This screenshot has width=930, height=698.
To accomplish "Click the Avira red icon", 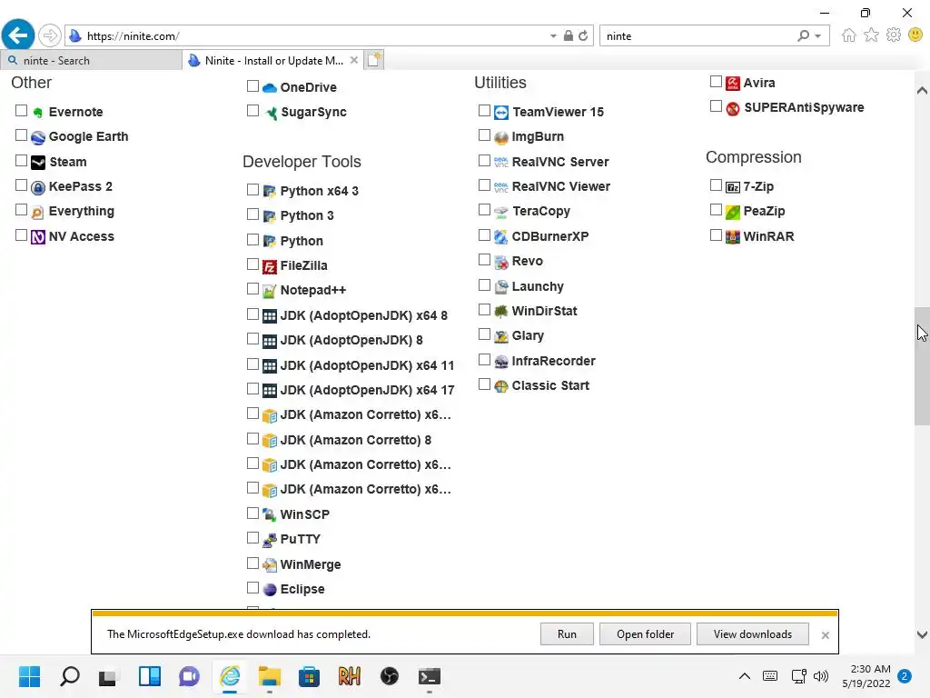I will point(733,83).
